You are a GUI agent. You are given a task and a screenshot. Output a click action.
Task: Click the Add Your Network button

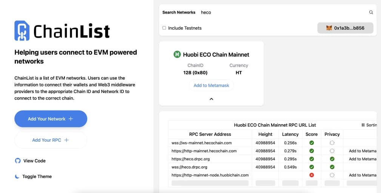coord(51,119)
